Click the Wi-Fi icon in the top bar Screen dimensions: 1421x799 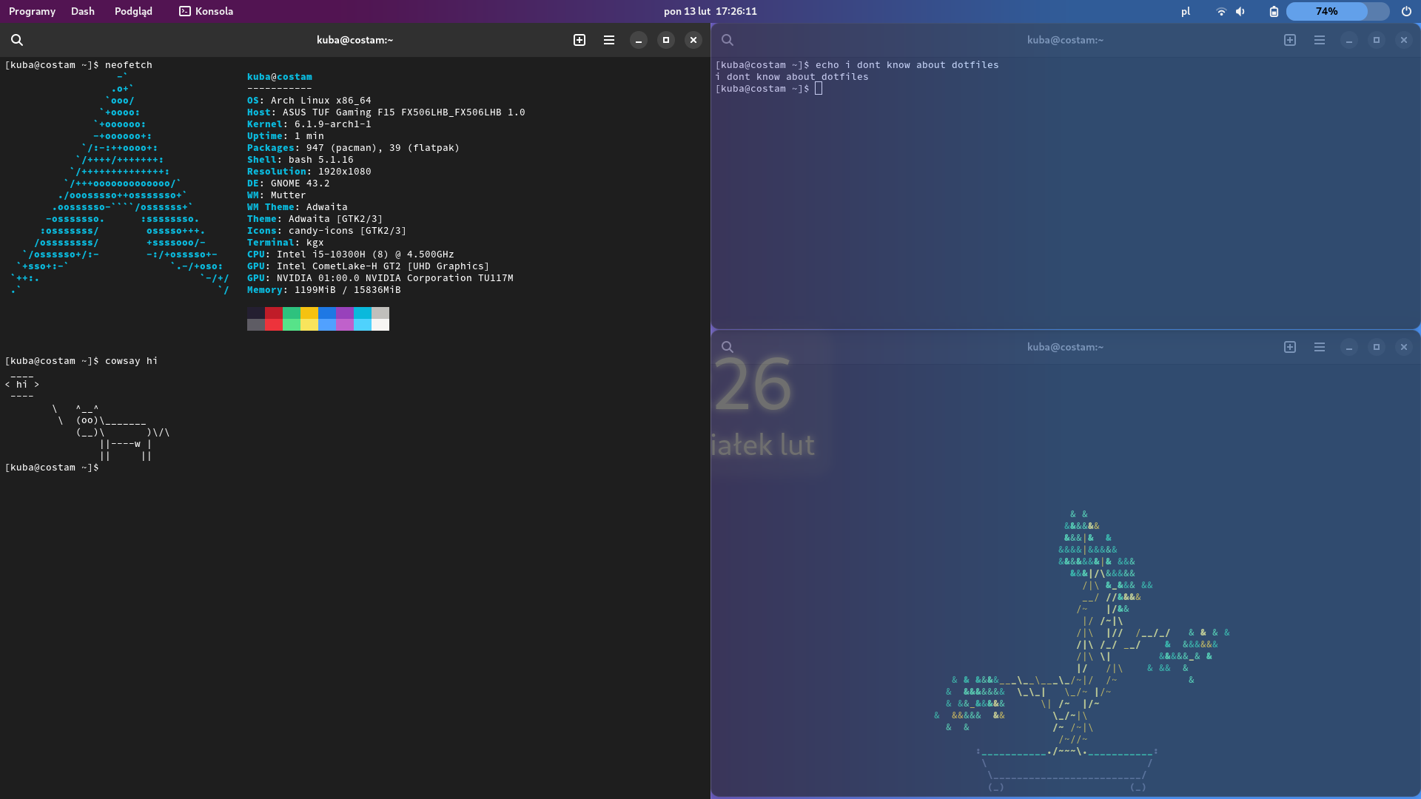point(1221,11)
